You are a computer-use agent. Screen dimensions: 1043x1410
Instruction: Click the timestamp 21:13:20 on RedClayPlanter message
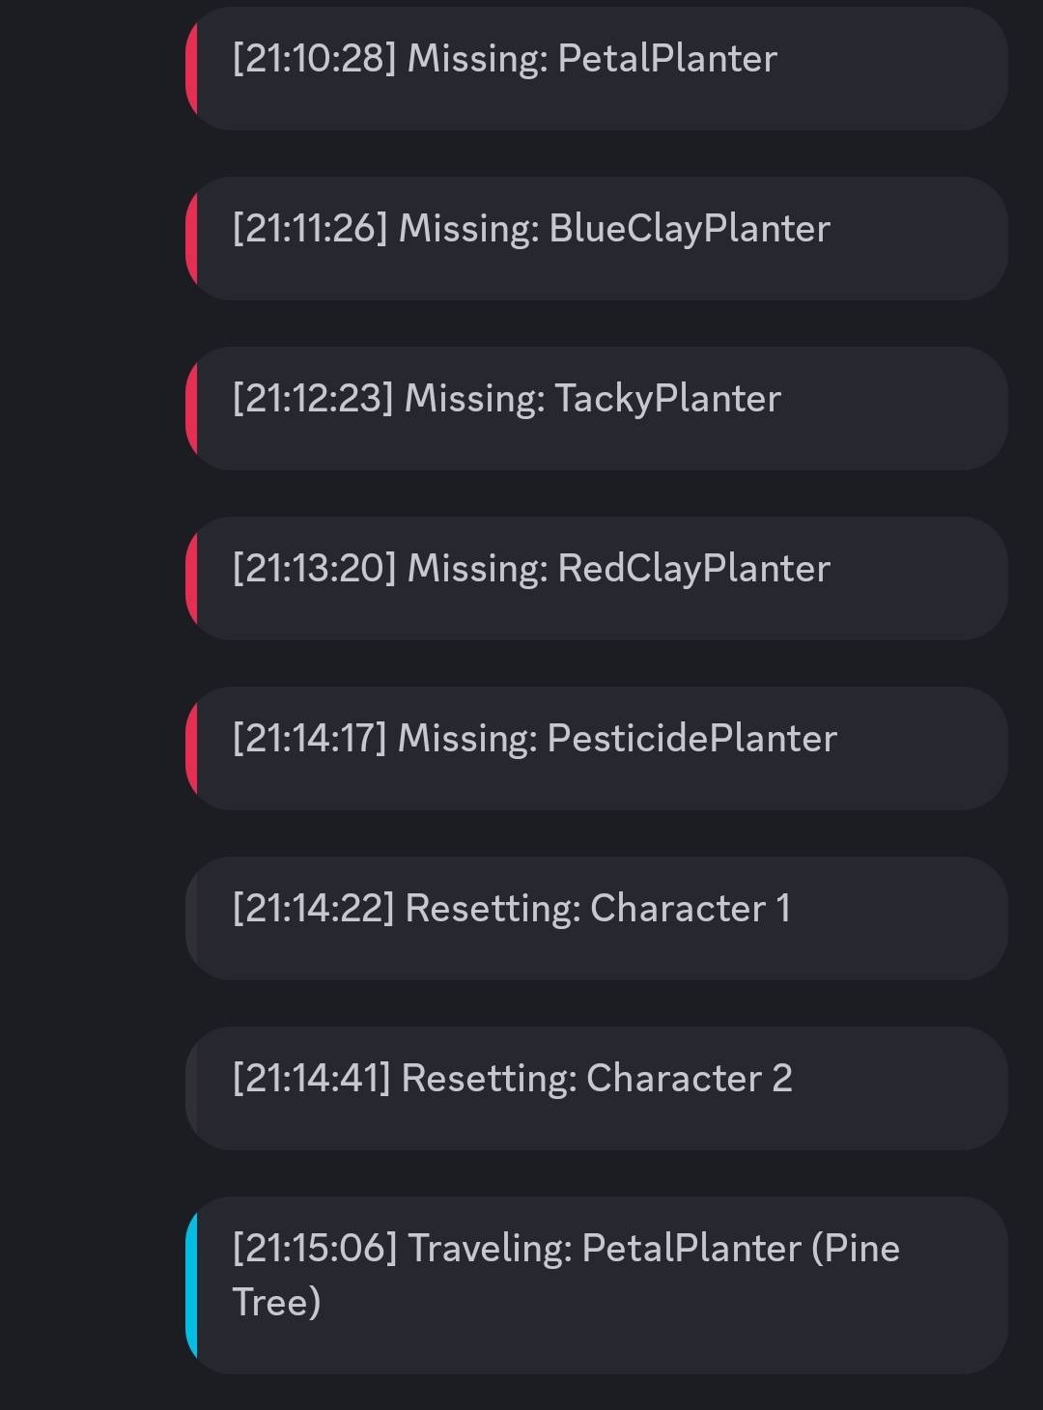pyautogui.click(x=311, y=569)
